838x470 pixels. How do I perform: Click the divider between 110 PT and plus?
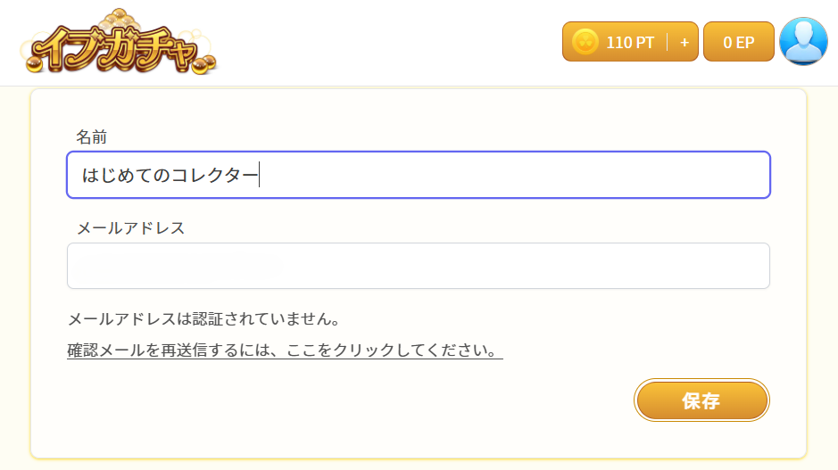tap(668, 42)
